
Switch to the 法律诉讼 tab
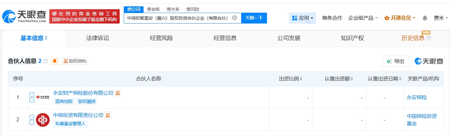point(98,38)
